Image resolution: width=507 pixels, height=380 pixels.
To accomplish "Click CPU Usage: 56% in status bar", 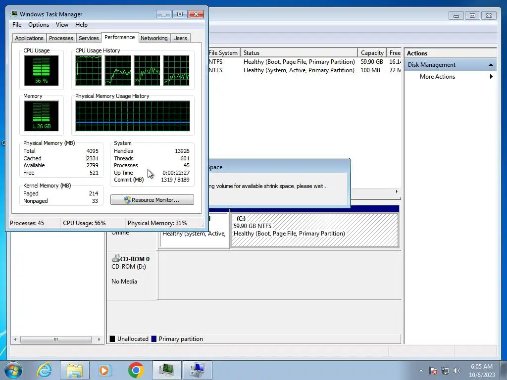I will pos(84,223).
